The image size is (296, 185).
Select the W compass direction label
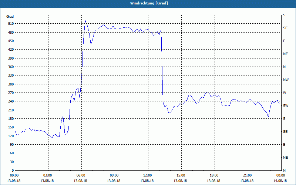click(285, 93)
